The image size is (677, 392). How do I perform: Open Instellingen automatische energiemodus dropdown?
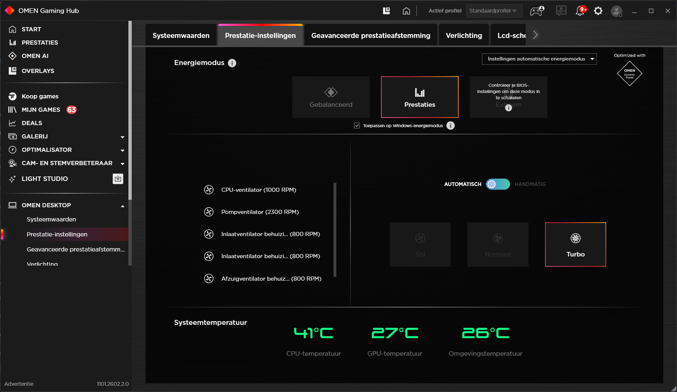pos(539,59)
